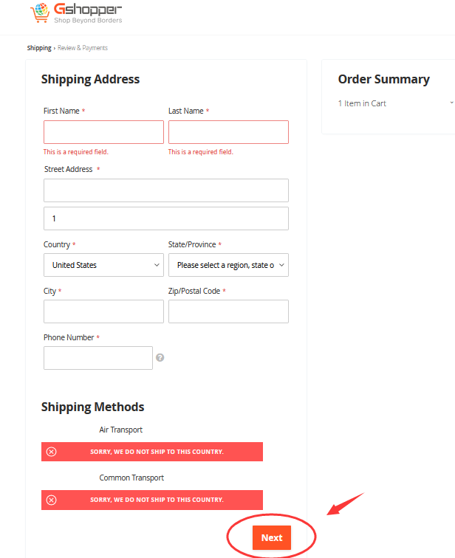Open the State/Province dropdown
Screen dimensions: 455x558
(228, 265)
